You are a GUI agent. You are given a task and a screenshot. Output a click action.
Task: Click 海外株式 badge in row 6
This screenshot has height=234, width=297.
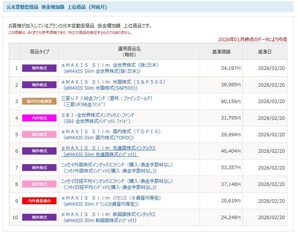(39, 151)
